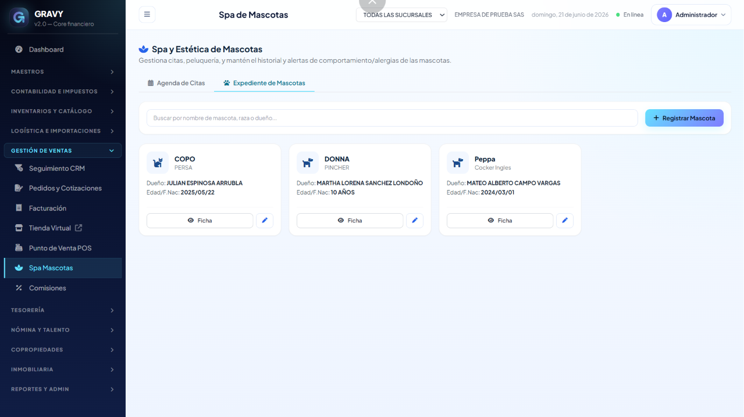Expand Contabilidad e Impuestos menu
Image resolution: width=744 pixels, height=417 pixels.
63,91
